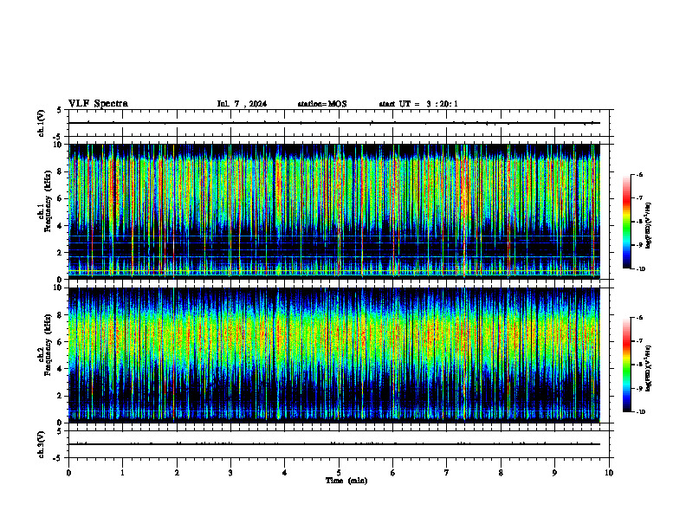686x530 pixels.
Task: Click time axis tick label "3"
Action: (230, 473)
